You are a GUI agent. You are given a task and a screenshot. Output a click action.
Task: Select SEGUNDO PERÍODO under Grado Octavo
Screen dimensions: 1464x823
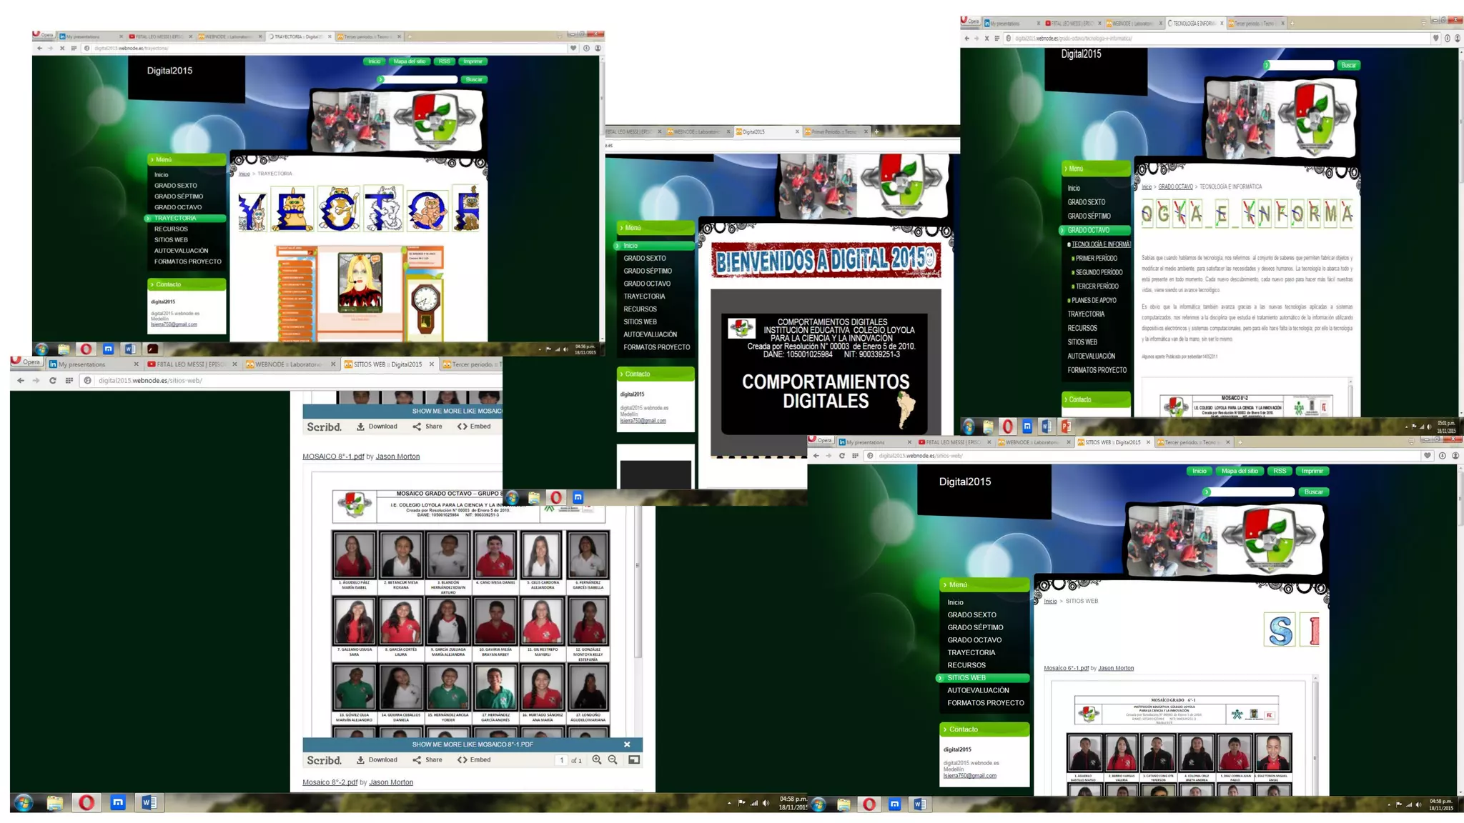tap(1098, 273)
